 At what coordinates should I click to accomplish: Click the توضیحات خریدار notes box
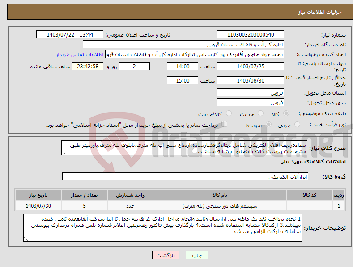[162, 228]
